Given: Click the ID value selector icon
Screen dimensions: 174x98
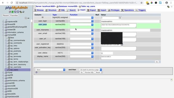Looking at the screenshot, I should tap(120, 18).
